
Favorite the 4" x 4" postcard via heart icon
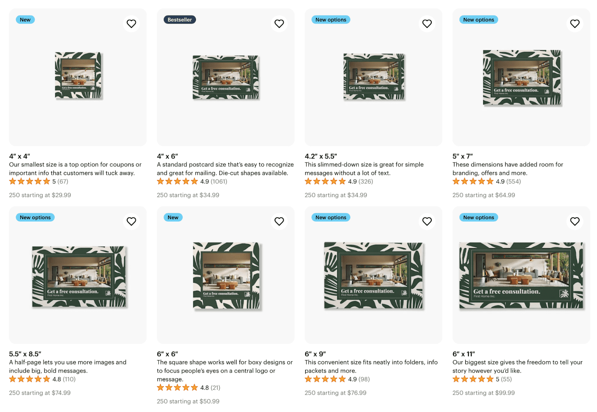tap(131, 24)
